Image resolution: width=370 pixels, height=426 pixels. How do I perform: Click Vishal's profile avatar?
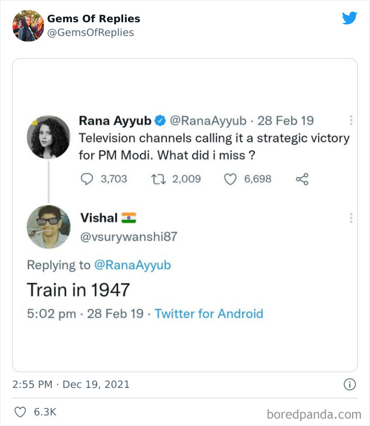pos(49,227)
